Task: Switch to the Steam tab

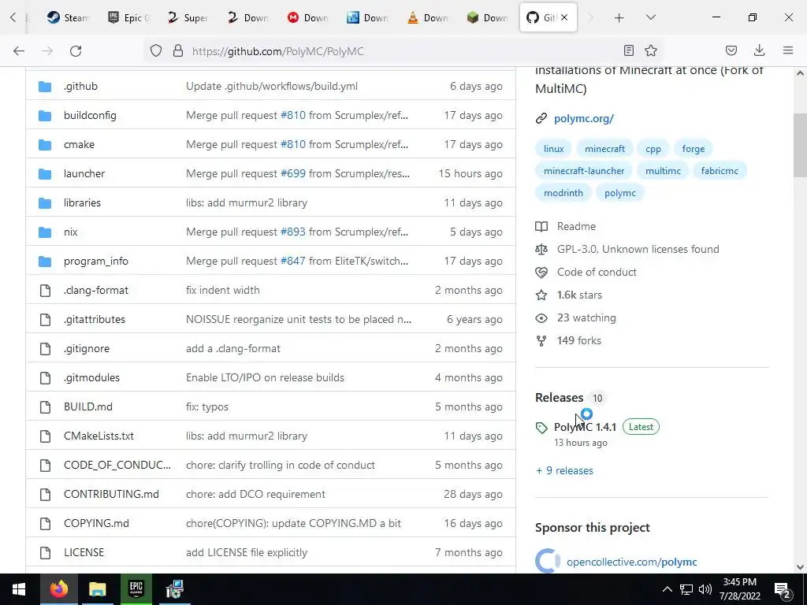Action: tap(68, 17)
